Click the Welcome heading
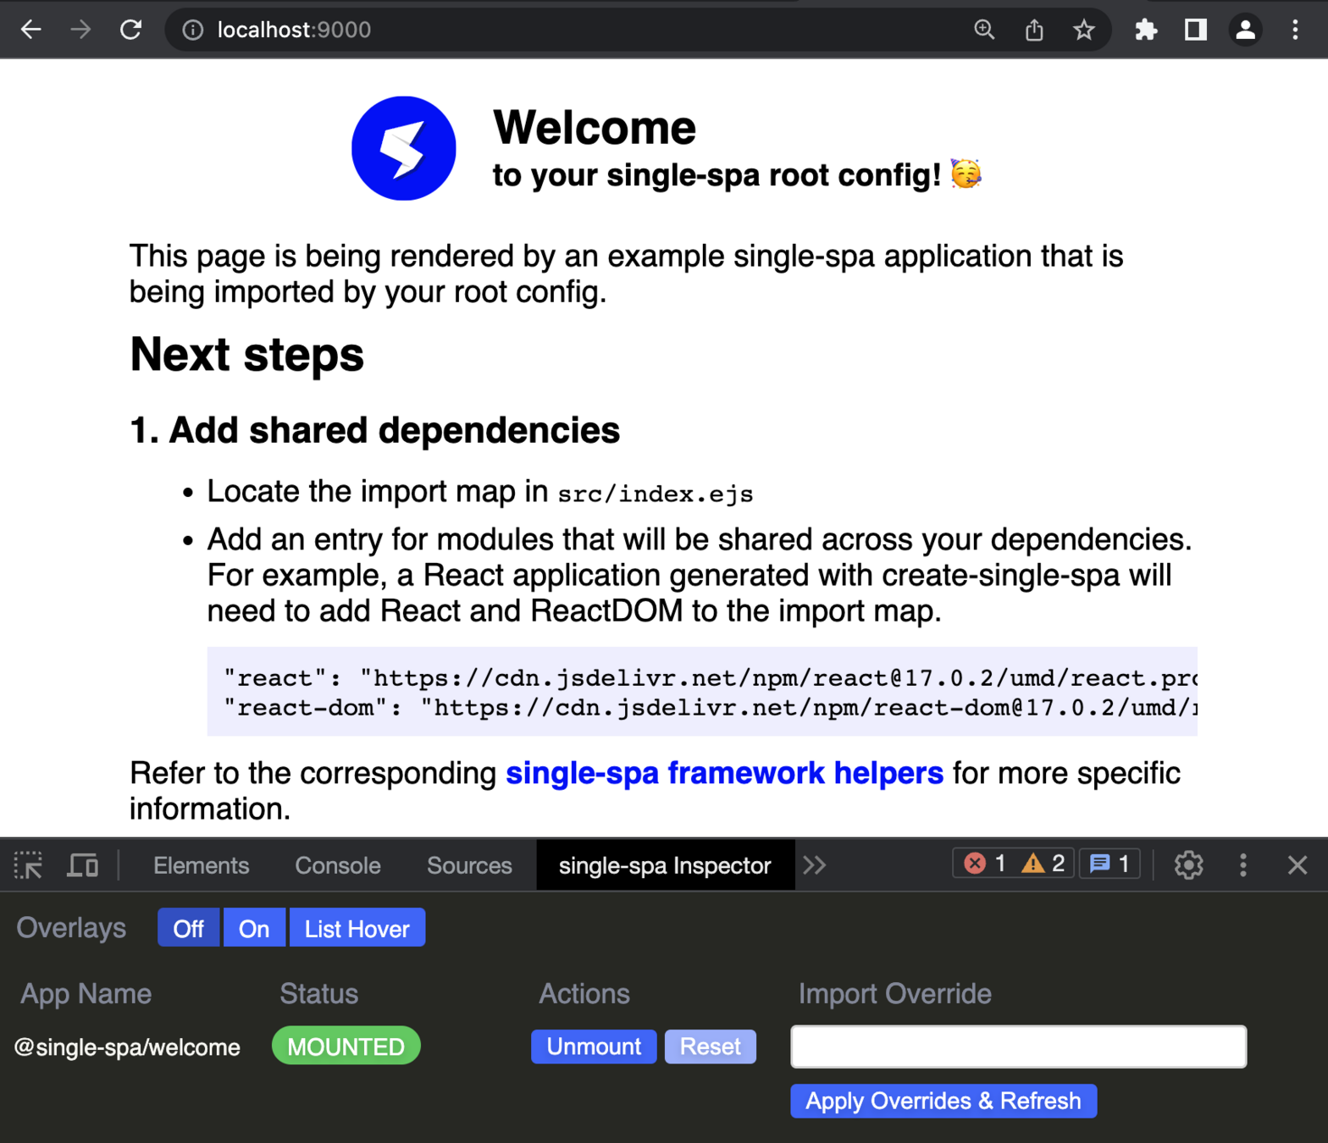The width and height of the screenshot is (1328, 1143). (595, 127)
